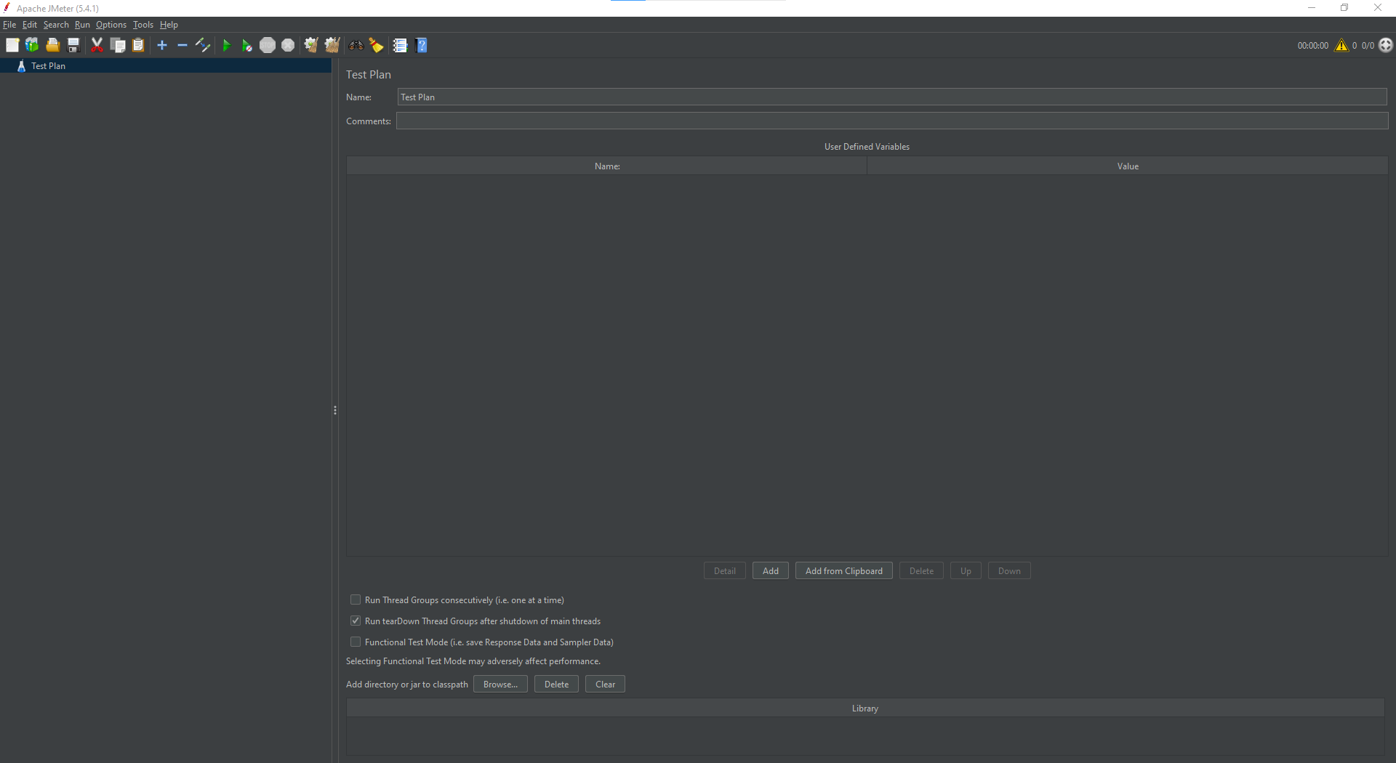Click the Browse... classpath button
Screen dimensions: 1396x763
coord(500,684)
